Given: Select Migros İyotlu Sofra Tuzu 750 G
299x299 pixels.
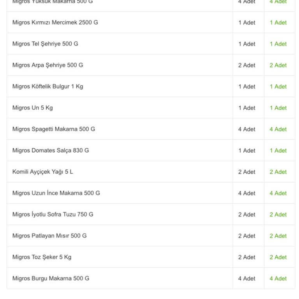Looking at the screenshot, I should pyautogui.click(x=53, y=215).
